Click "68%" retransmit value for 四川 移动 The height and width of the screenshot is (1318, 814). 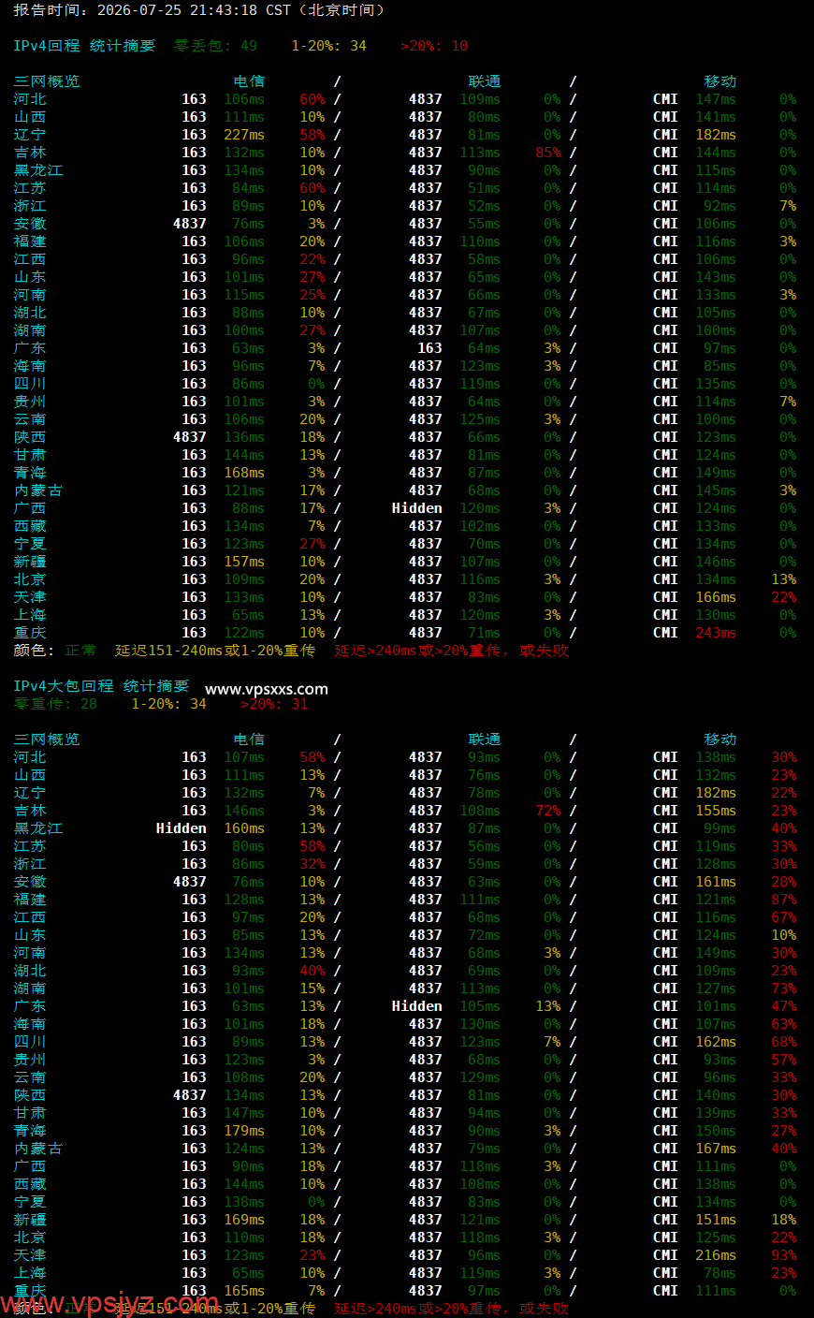[784, 1042]
